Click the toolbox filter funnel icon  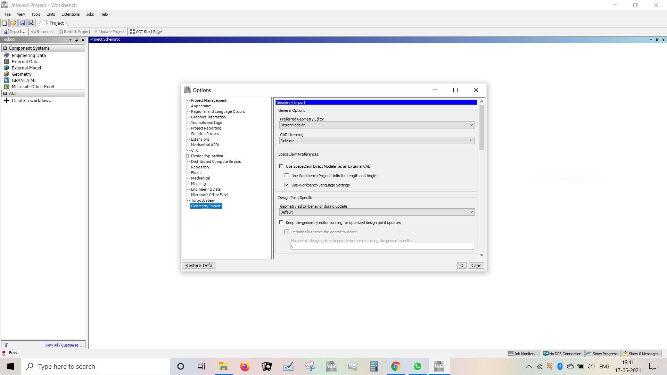[6, 345]
